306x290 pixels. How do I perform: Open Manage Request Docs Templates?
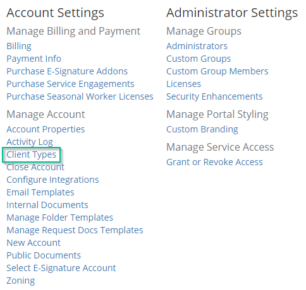click(x=75, y=230)
